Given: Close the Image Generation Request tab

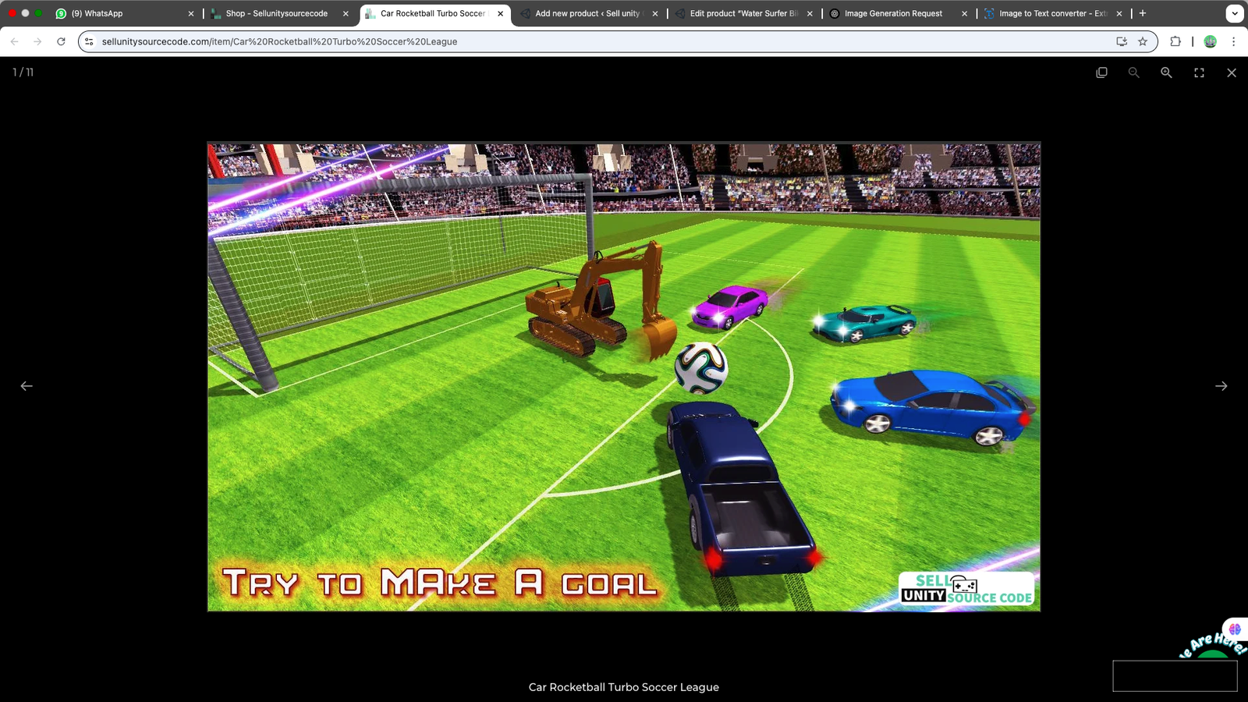Looking at the screenshot, I should (965, 13).
